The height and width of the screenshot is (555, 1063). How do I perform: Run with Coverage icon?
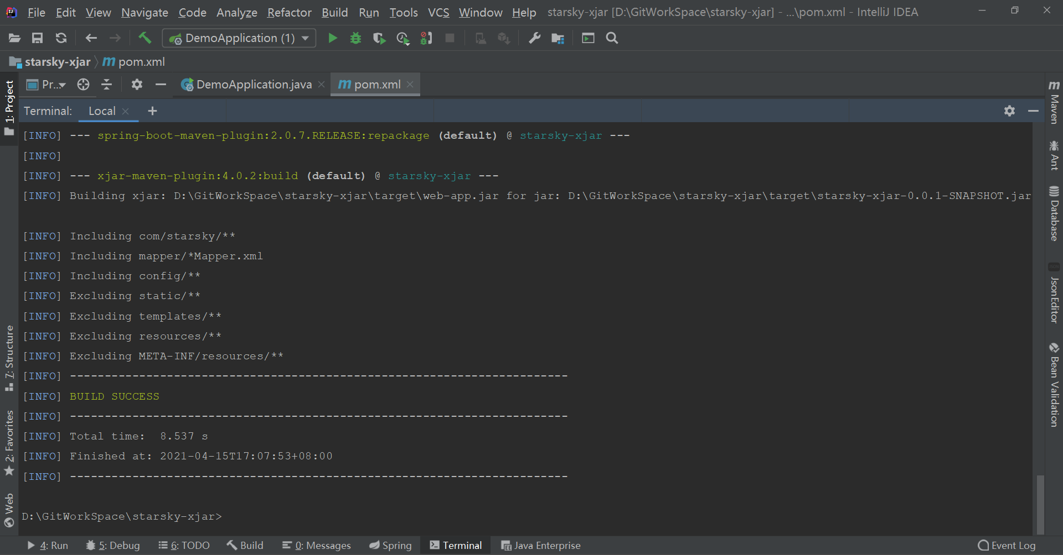tap(379, 38)
